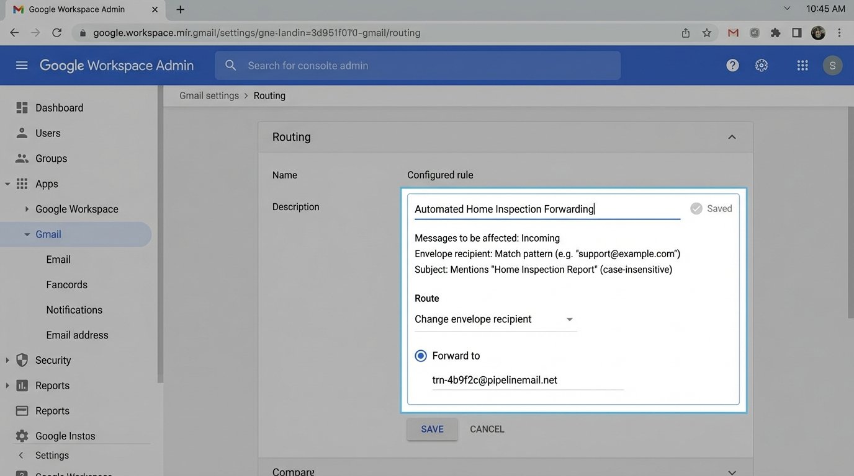
Task: Click the Gmail settings breadcrumb link
Action: 209,95
